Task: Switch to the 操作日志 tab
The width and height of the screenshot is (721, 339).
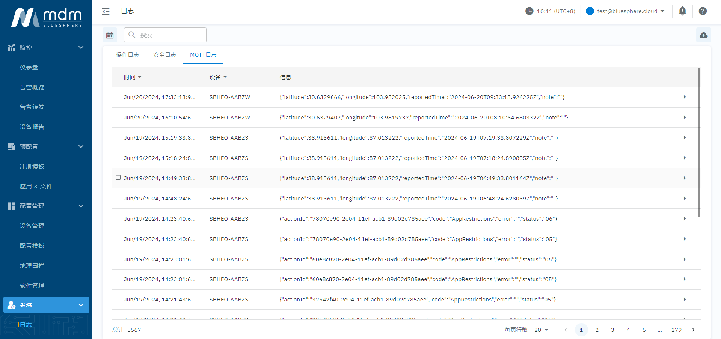Action: click(127, 55)
